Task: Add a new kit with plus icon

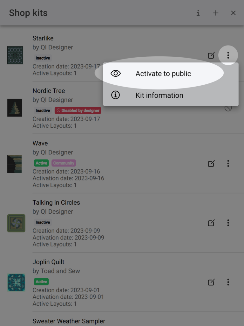Action: (x=216, y=13)
